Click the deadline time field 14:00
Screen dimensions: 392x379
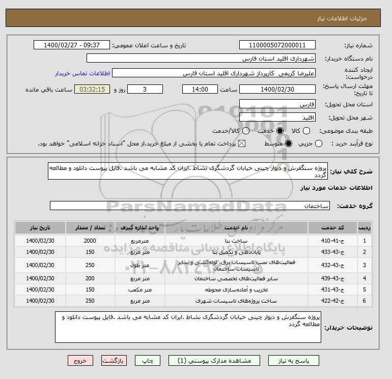(x=200, y=89)
